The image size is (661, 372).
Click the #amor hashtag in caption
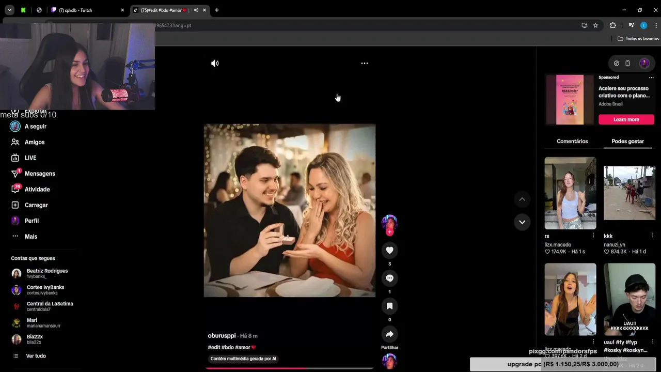[245, 347]
